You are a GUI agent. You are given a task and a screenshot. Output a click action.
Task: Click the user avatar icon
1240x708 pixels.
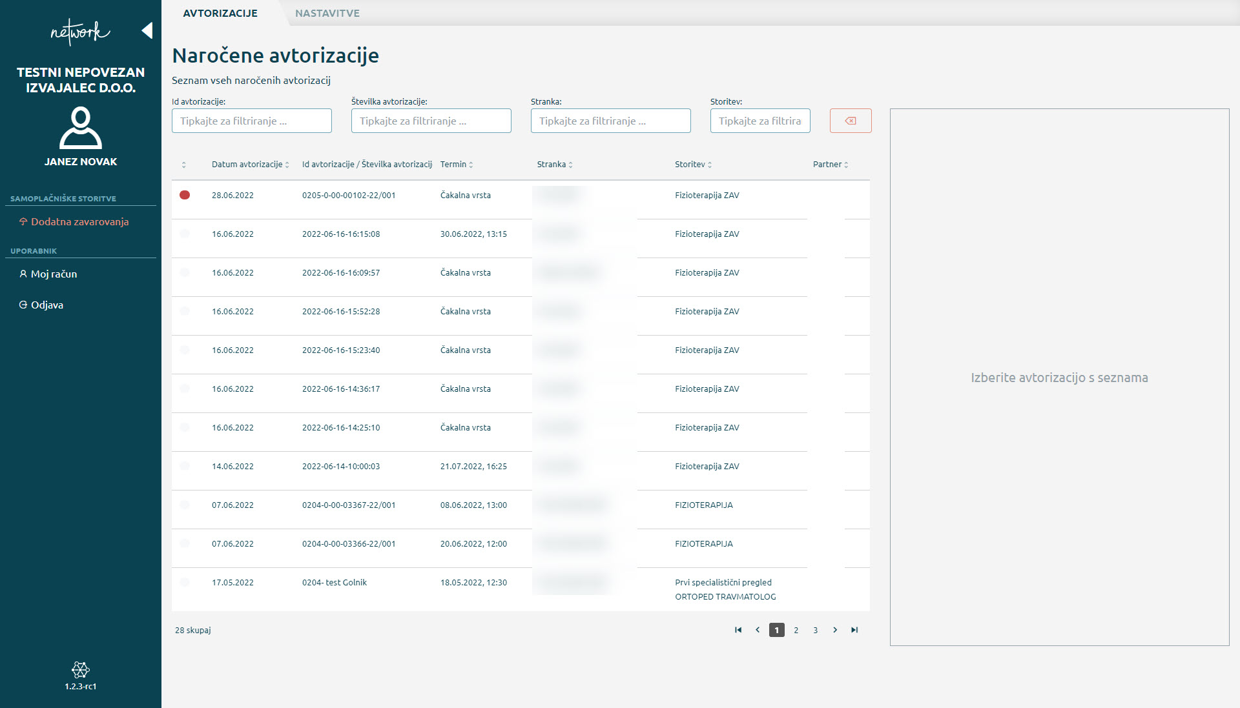81,128
